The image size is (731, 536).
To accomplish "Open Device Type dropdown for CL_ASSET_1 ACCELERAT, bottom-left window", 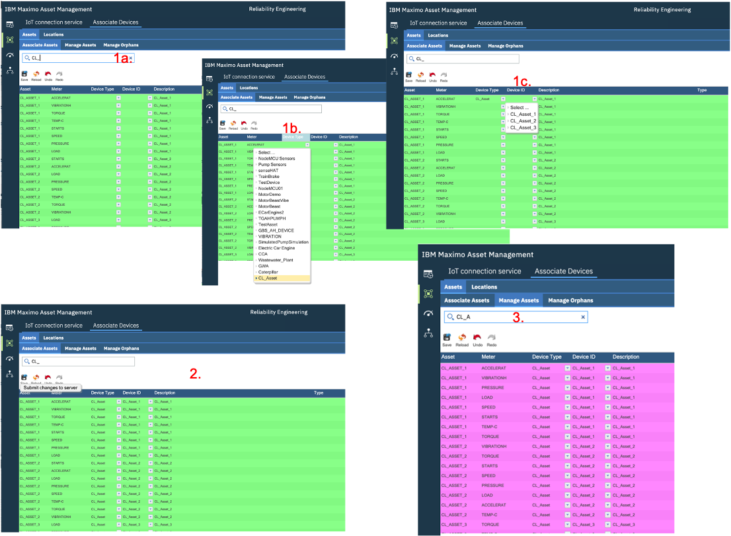I will coord(119,402).
